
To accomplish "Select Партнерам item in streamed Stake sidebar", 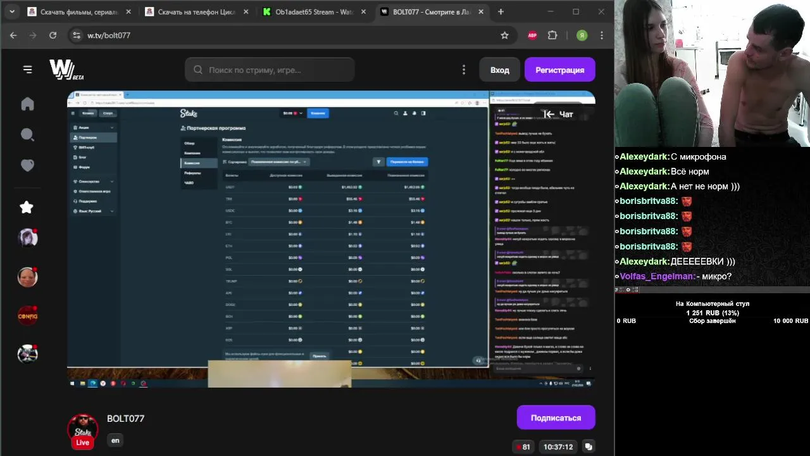I will 93,137.
